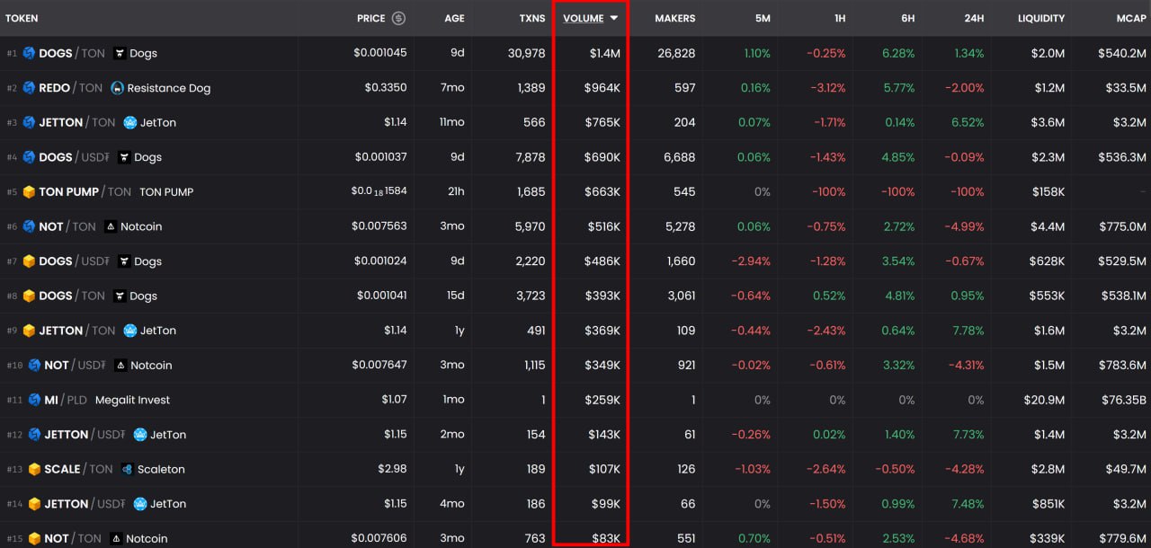Open the #1 DOGS / TON pair row
This screenshot has height=548, width=1151.
[x=575, y=53]
